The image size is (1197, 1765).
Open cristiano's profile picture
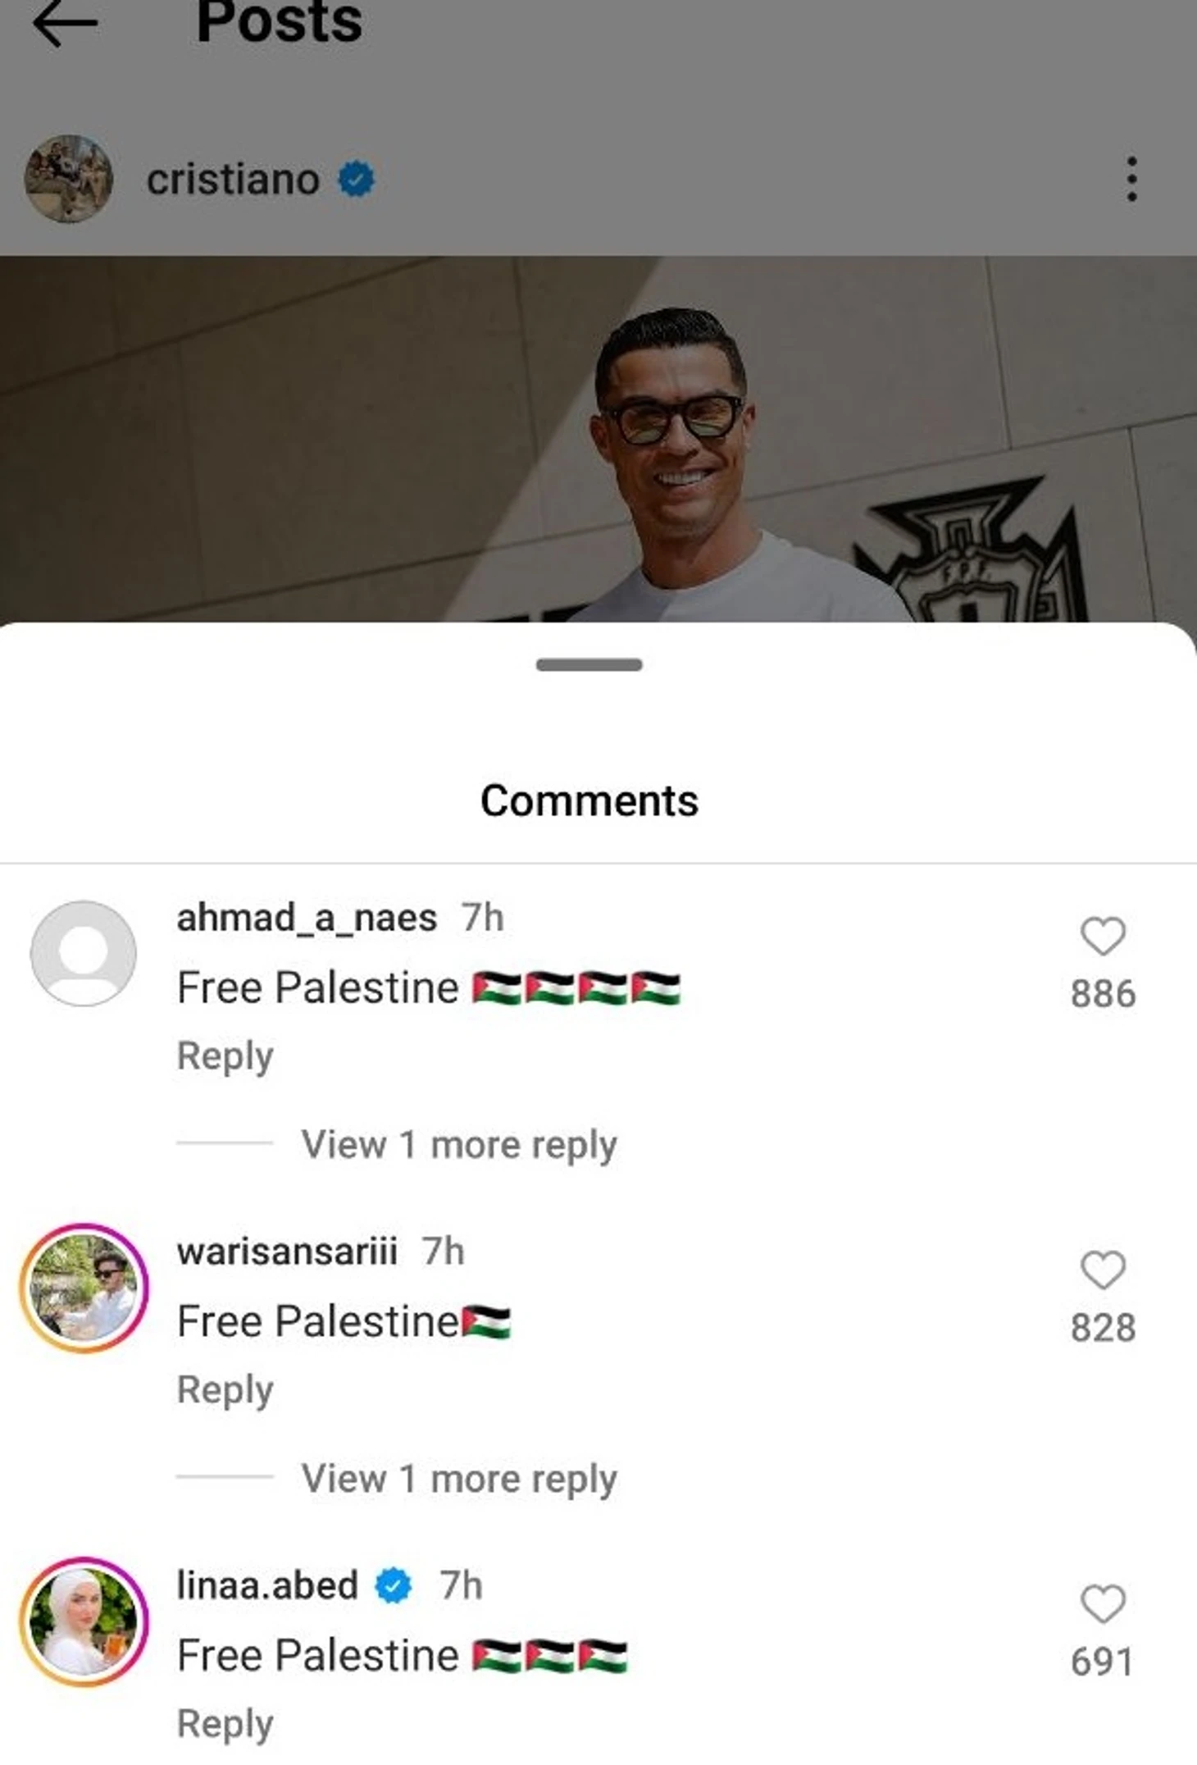click(x=68, y=179)
